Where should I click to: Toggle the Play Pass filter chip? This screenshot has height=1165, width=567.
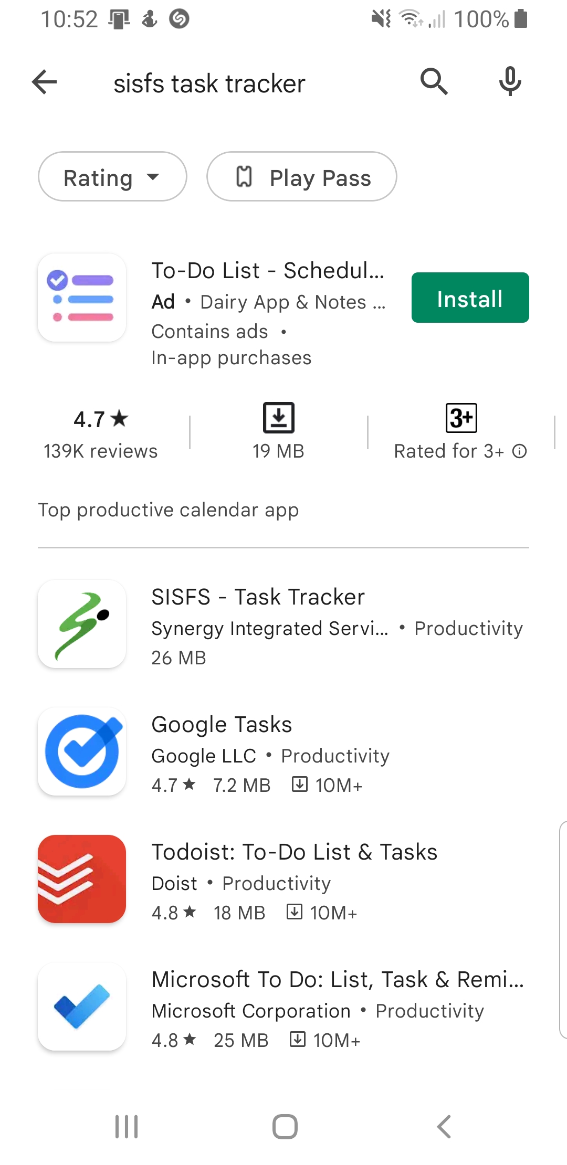pyautogui.click(x=301, y=177)
